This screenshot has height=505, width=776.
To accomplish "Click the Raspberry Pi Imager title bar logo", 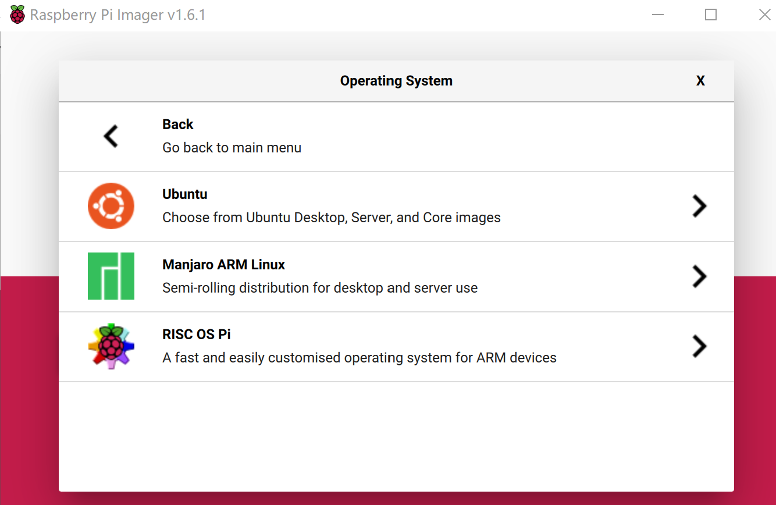I will 17,15.
